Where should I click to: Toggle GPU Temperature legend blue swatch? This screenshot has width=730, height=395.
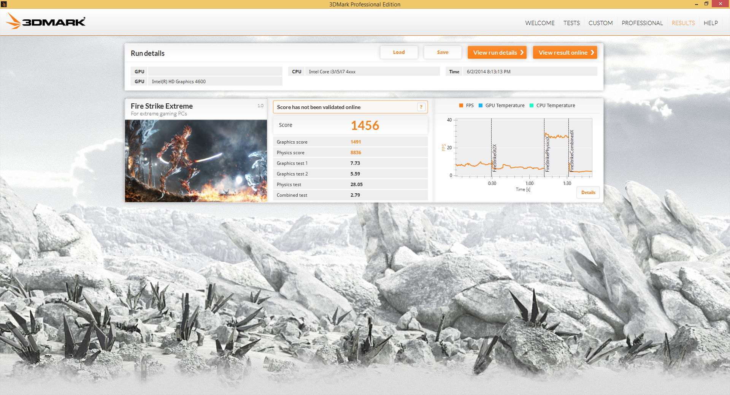[x=481, y=106]
